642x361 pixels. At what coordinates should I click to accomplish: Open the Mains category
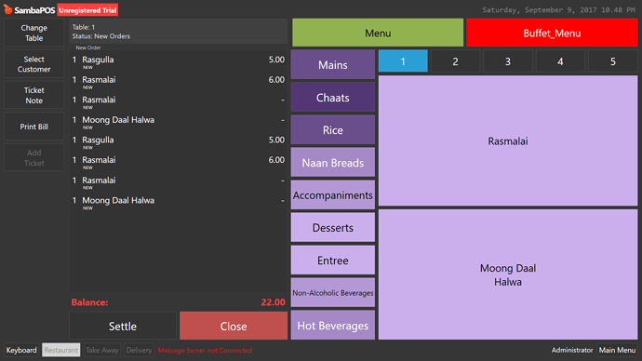pos(333,65)
